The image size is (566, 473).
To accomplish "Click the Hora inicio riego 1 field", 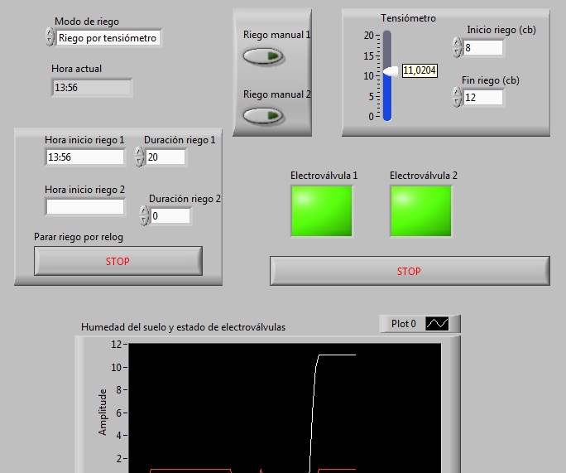I will [x=85, y=157].
